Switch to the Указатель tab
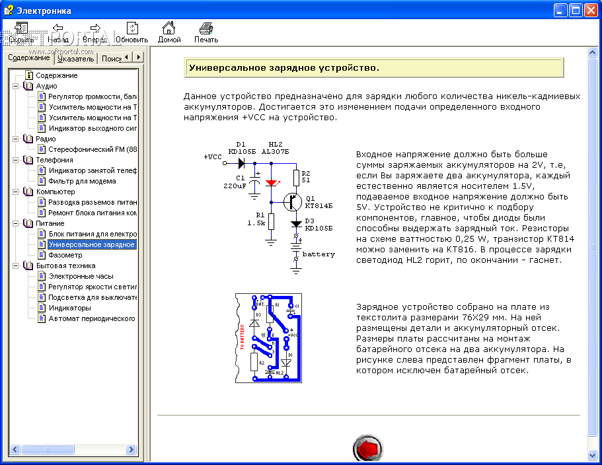602x465 pixels. 75,59
